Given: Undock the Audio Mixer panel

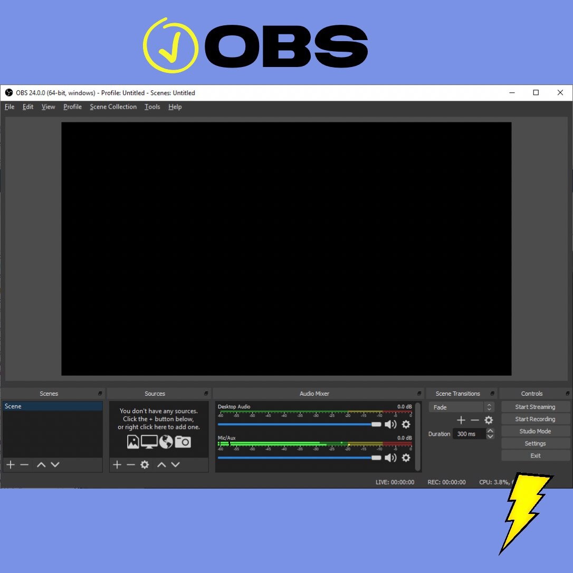Looking at the screenshot, I should pos(419,394).
